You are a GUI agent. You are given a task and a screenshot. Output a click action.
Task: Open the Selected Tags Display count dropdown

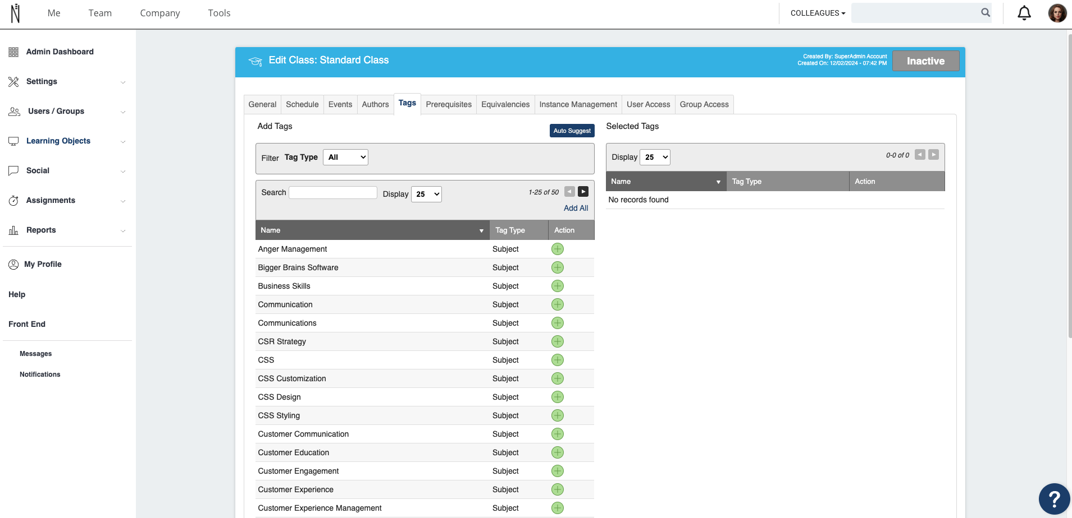[655, 158]
